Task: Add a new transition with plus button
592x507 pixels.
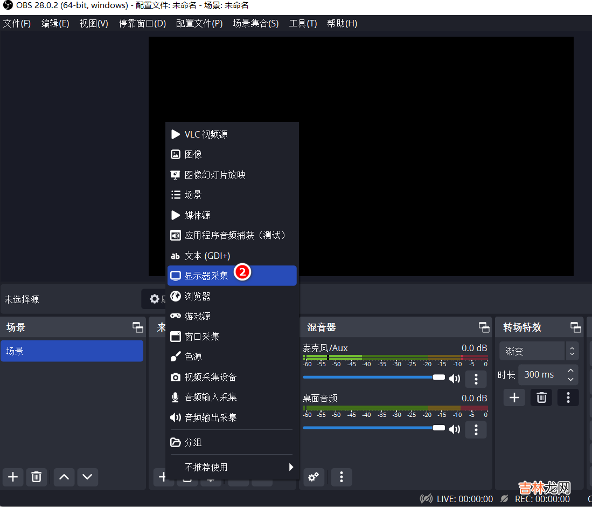Action: tap(514, 398)
